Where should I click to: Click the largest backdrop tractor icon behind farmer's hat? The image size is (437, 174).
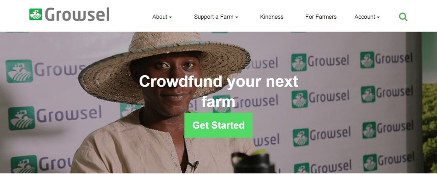19,71
